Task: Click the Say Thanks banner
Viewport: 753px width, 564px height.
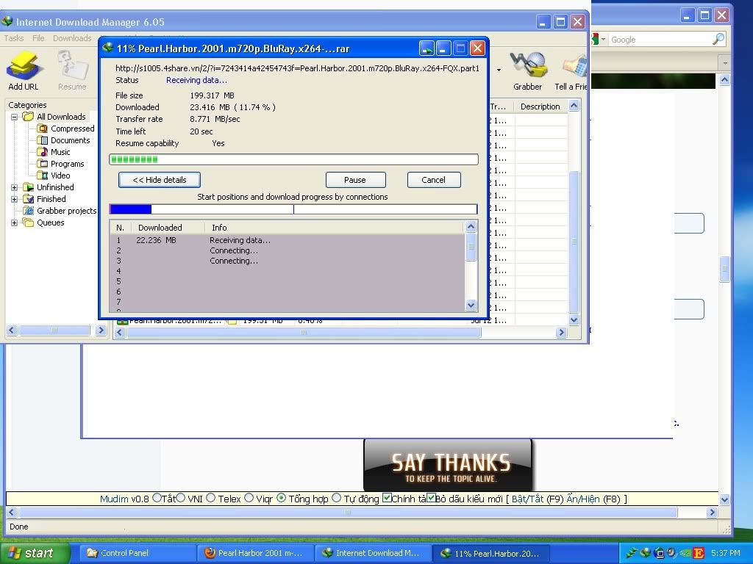Action: point(448,465)
